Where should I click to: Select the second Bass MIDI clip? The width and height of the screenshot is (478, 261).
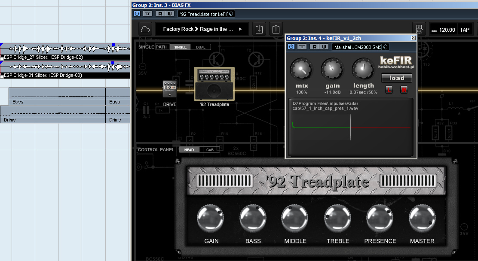coord(118,96)
